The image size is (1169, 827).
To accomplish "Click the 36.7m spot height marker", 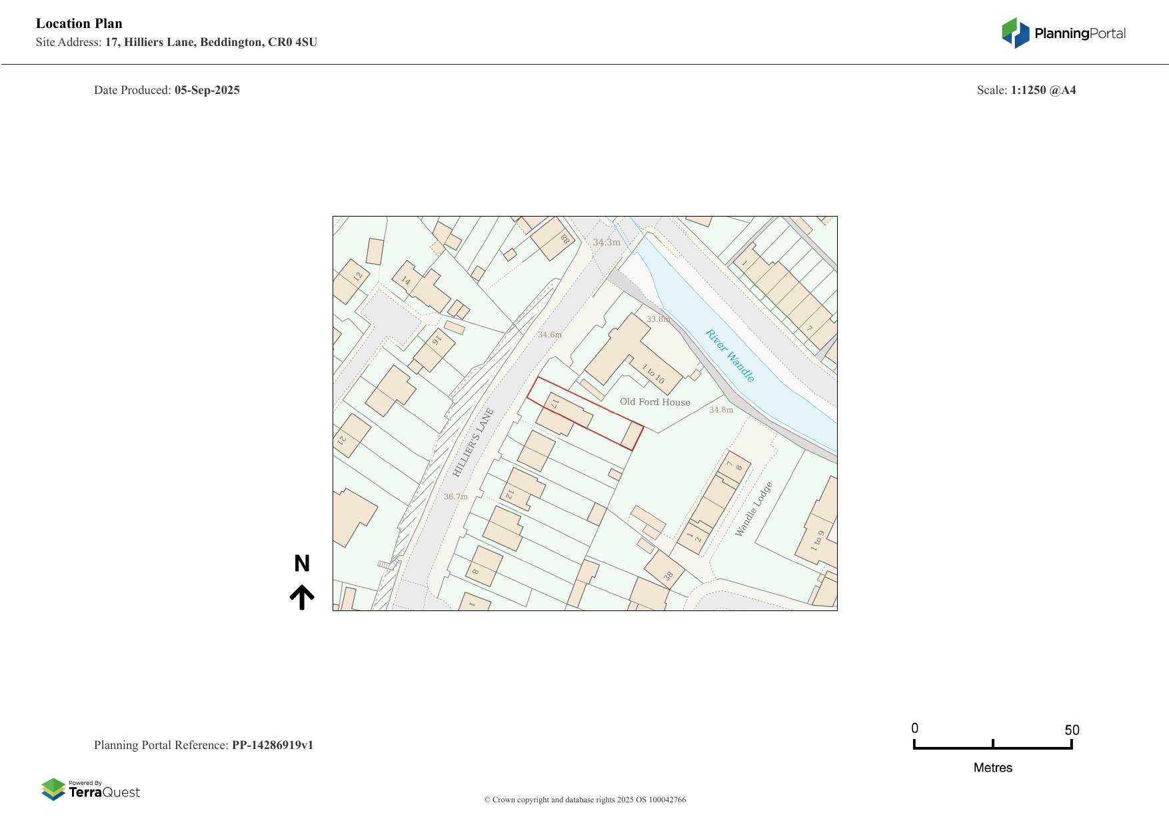I will (x=456, y=496).
